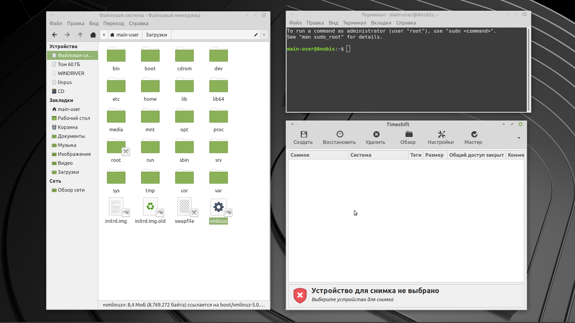Expand the Timeshift toolbar overflow arrow

519,138
